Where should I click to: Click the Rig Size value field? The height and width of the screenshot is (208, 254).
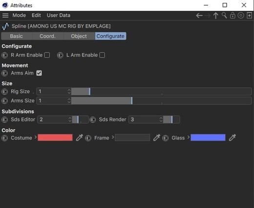(52, 92)
